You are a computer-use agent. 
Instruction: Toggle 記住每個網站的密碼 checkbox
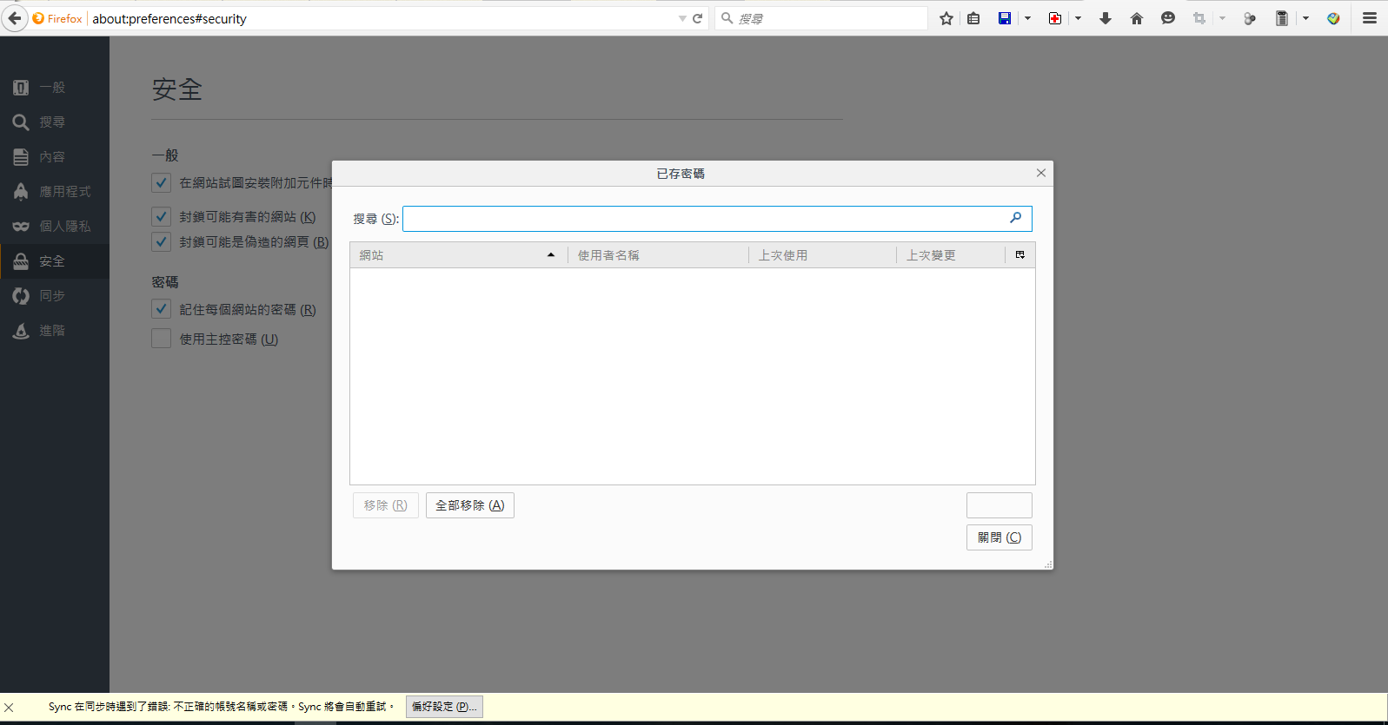(161, 309)
